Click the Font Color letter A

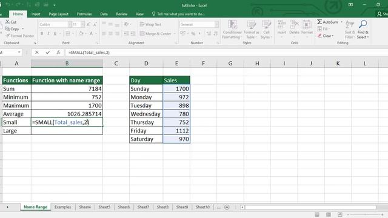tap(91, 33)
